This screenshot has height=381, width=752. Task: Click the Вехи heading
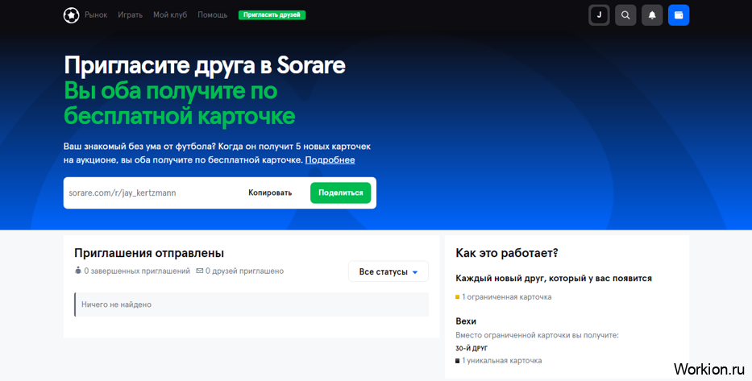(x=466, y=321)
